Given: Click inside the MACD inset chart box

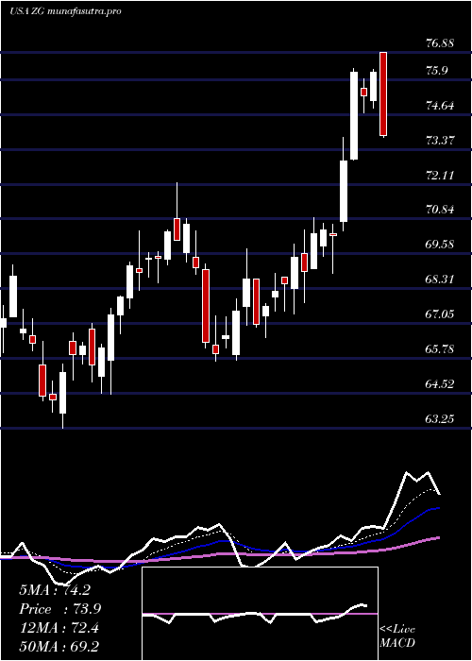Looking at the screenshot, I should coord(260,614).
